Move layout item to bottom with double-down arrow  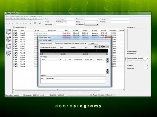(107, 73)
